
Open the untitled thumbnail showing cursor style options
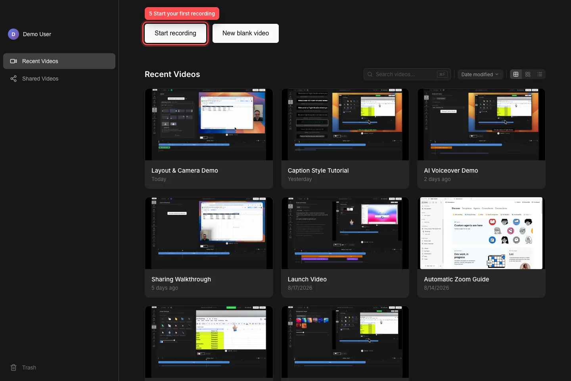209,342
